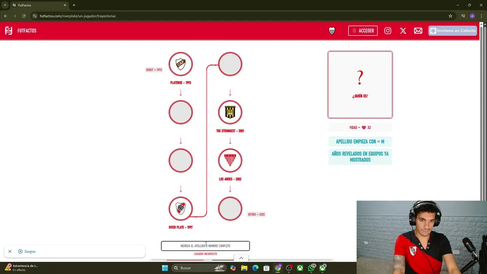Open File Explorer from the taskbar
The width and height of the screenshot is (487, 274).
(244, 268)
